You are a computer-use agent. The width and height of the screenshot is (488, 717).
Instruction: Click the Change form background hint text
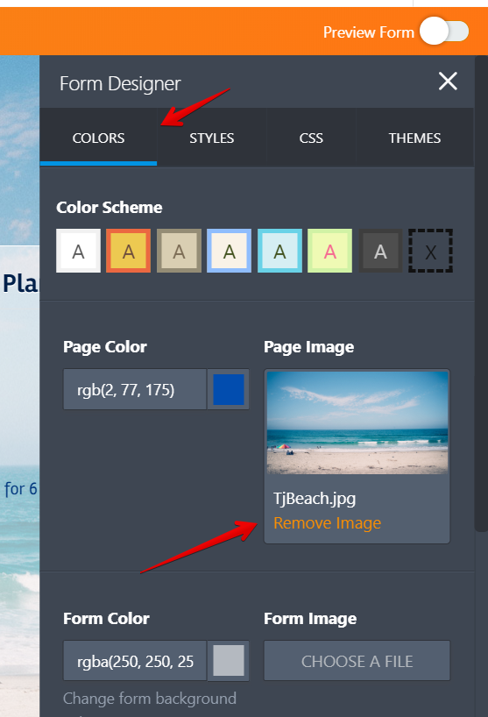coord(150,699)
